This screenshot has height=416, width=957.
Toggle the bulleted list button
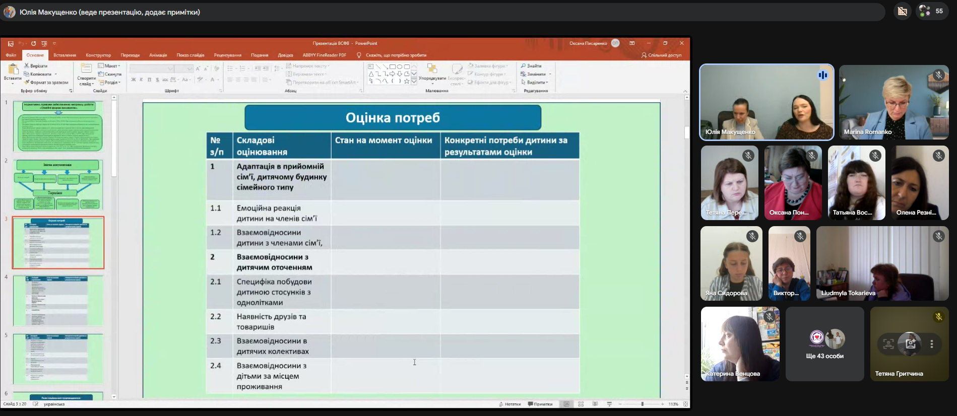pyautogui.click(x=230, y=68)
